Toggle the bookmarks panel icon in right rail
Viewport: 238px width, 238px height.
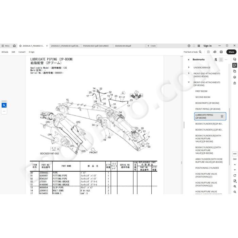pyautogui.click(x=235, y=65)
